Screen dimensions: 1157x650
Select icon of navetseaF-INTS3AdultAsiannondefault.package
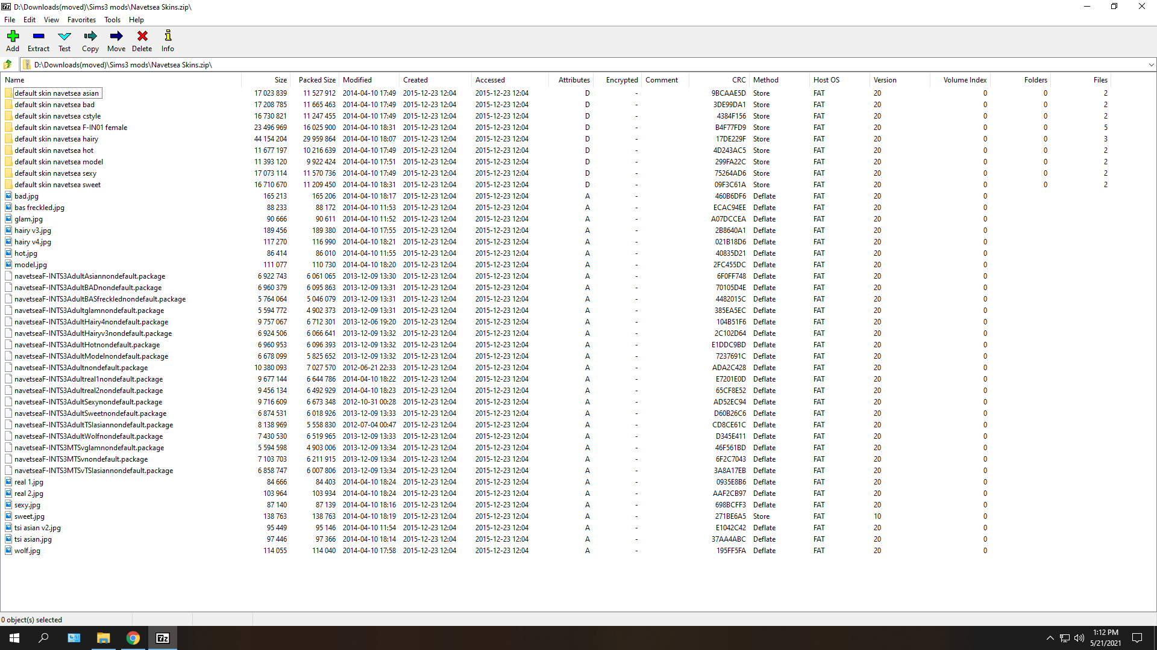coord(8,276)
